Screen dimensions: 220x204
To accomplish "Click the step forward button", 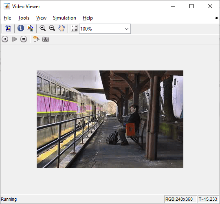I will pyautogui.click(x=14, y=39).
